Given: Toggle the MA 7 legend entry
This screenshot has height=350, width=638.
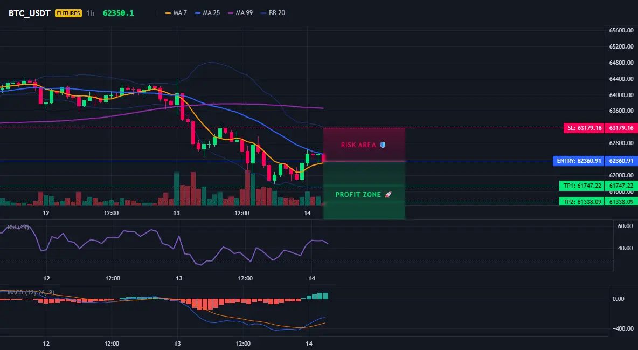Looking at the screenshot, I should point(176,13).
